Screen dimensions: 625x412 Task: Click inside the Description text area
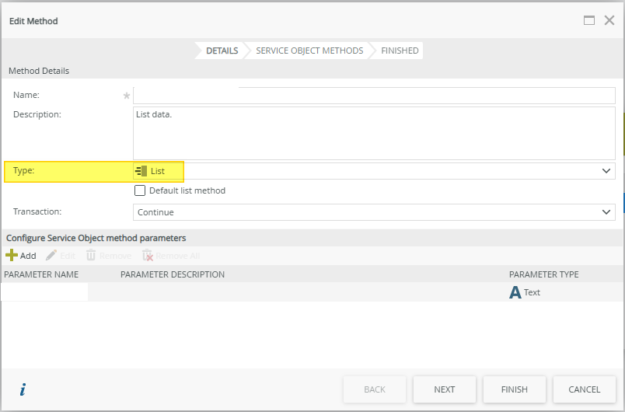pyautogui.click(x=374, y=133)
